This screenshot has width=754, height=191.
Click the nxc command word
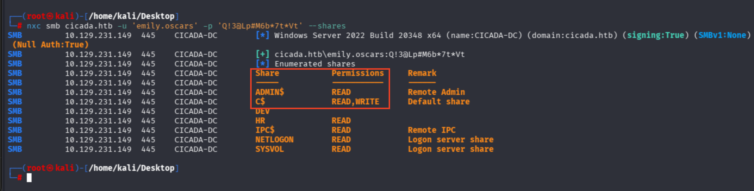(34, 26)
